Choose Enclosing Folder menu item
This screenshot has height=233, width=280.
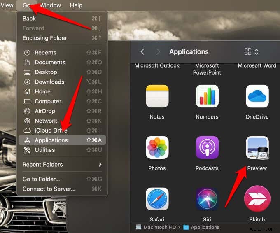pos(62,38)
